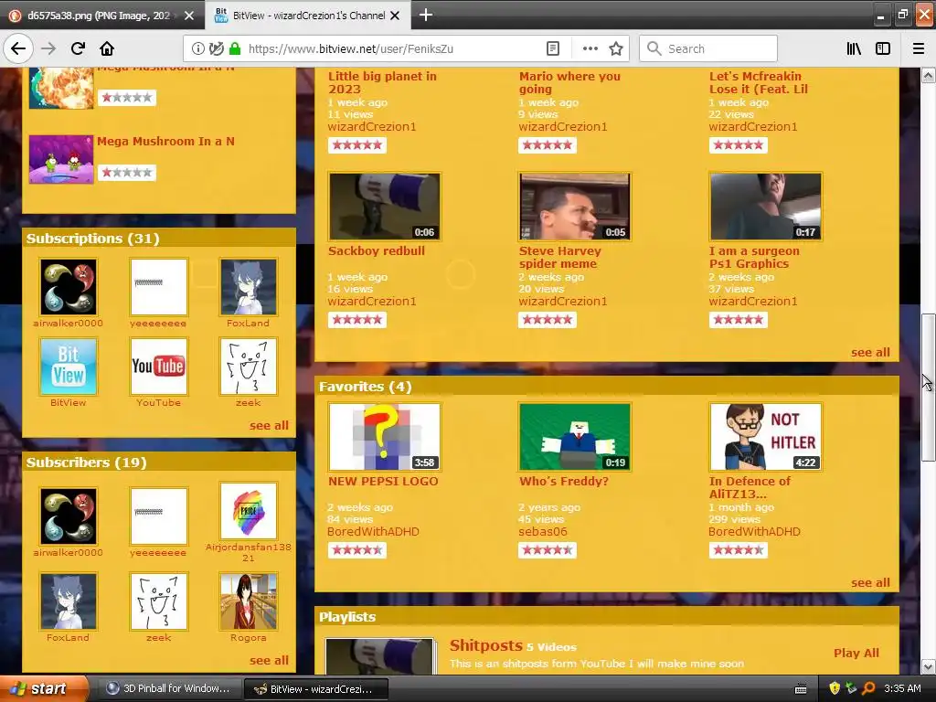This screenshot has width=936, height=702.
Task: Open purple Mega Mushroom In a N thumbnail
Action: tap(61, 159)
